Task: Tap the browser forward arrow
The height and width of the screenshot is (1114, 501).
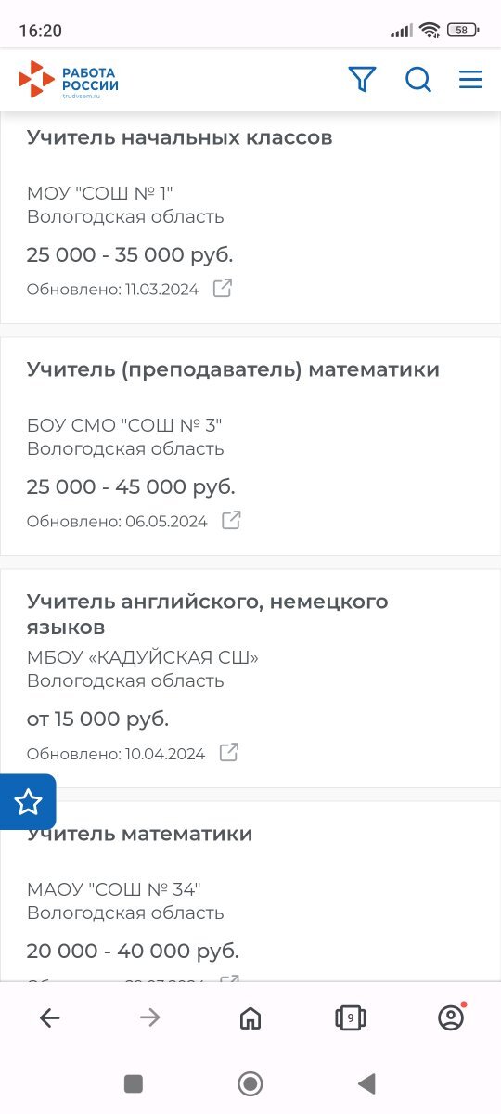Action: pos(150,1018)
